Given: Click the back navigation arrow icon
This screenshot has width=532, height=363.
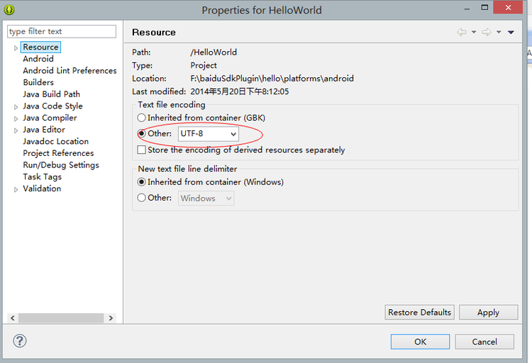Looking at the screenshot, I should (x=462, y=32).
